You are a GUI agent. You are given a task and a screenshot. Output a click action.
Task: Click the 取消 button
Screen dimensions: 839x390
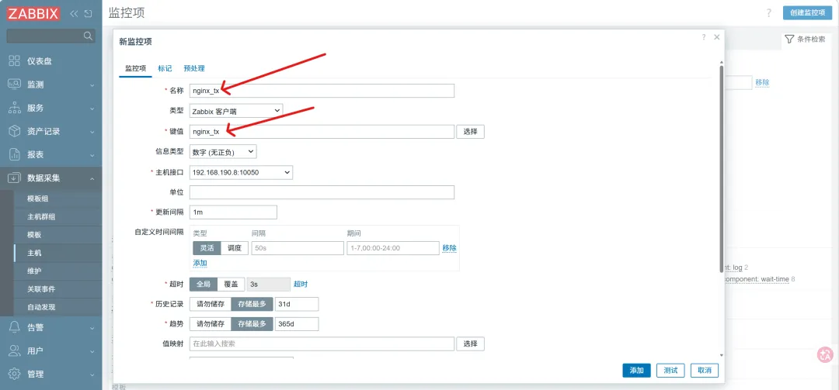click(x=705, y=371)
